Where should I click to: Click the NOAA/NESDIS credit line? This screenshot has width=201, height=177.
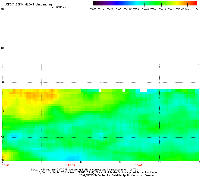(x=117, y=175)
